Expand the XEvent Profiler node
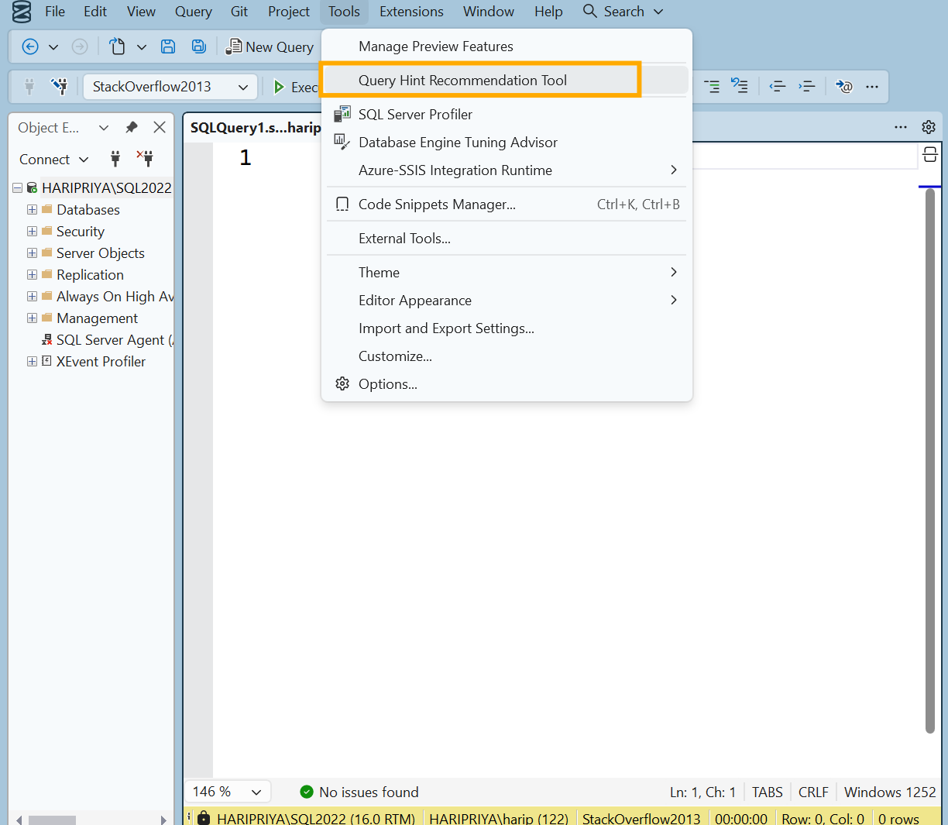This screenshot has height=825, width=948. [x=32, y=362]
